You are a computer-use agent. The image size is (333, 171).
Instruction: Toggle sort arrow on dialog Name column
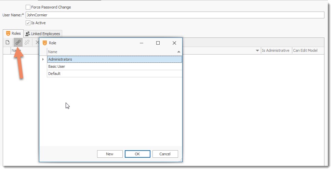(178, 52)
